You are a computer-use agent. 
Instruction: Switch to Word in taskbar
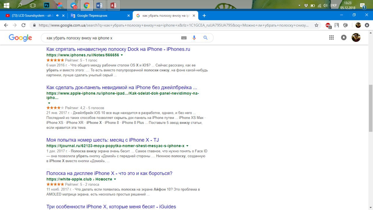click(x=100, y=5)
